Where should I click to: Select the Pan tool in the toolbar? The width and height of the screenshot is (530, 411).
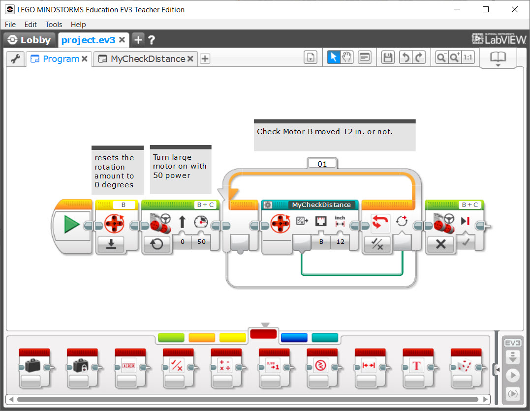pyautogui.click(x=347, y=57)
